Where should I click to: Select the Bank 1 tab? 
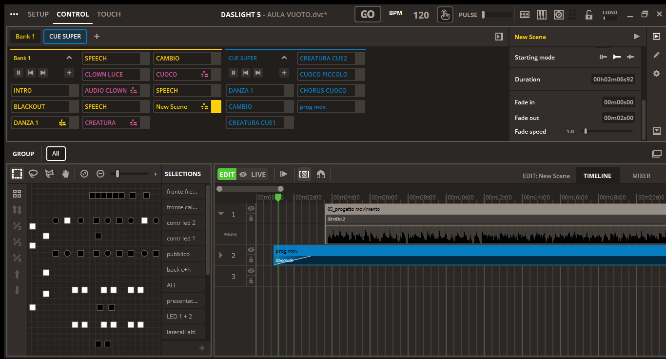25,37
